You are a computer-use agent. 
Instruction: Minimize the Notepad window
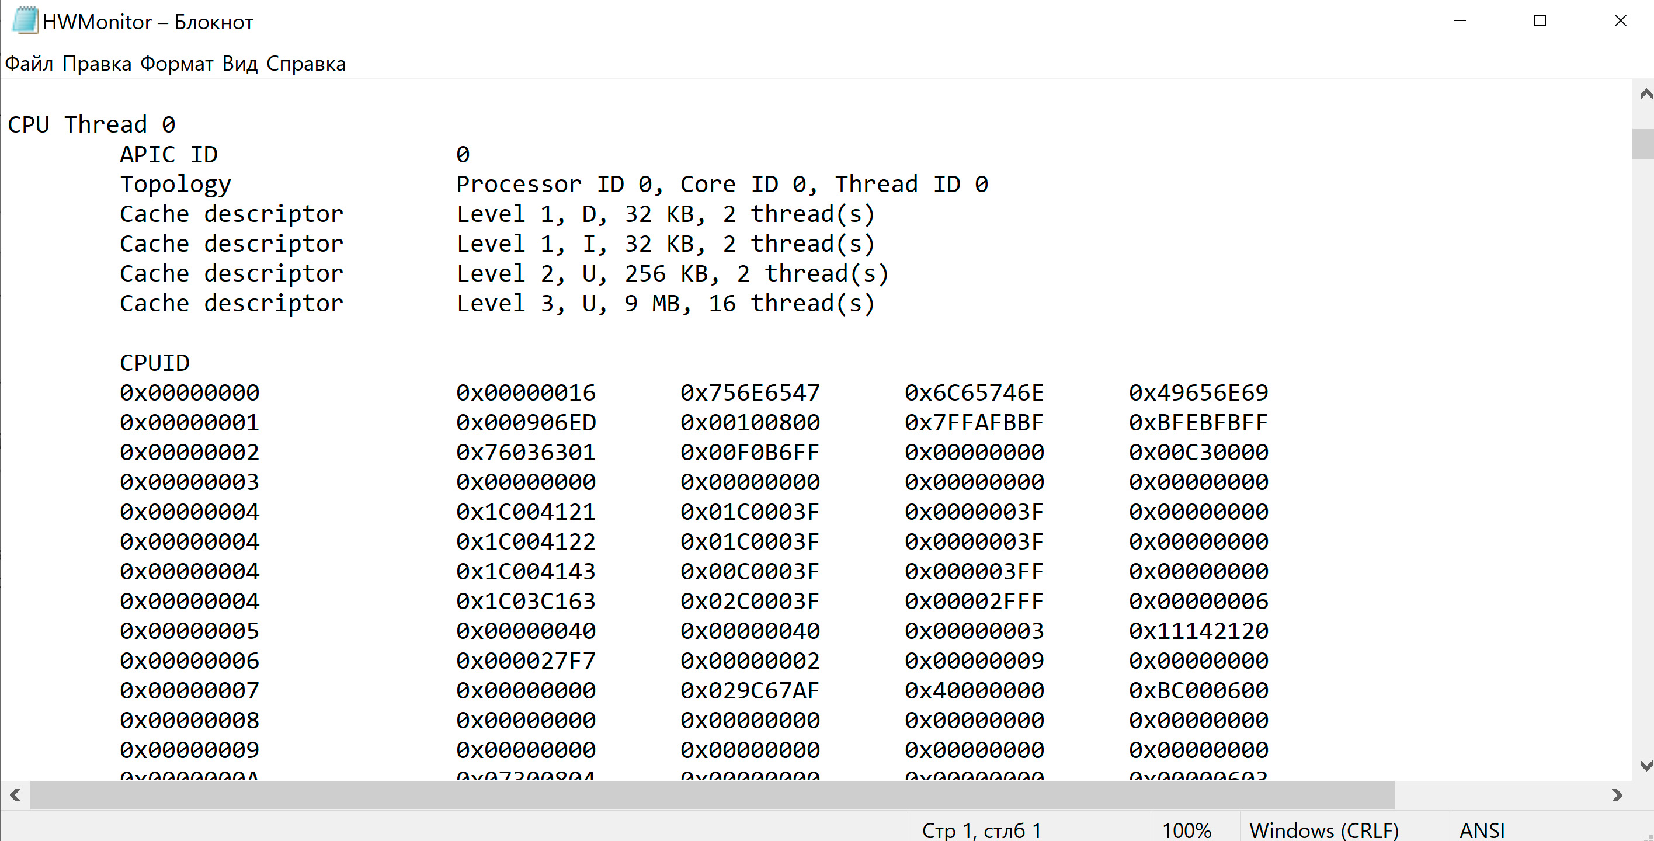tap(1460, 20)
